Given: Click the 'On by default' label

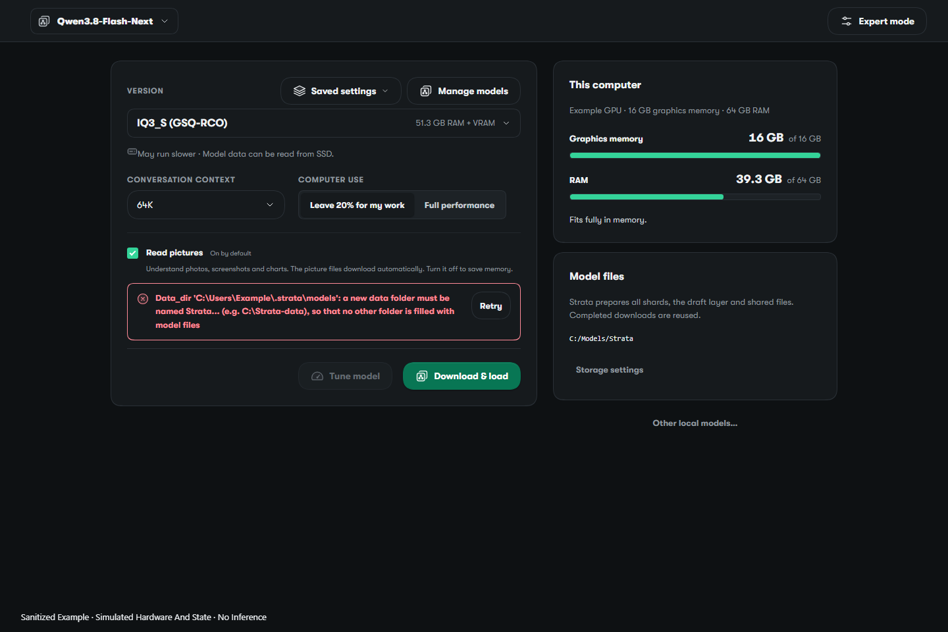Looking at the screenshot, I should [230, 253].
